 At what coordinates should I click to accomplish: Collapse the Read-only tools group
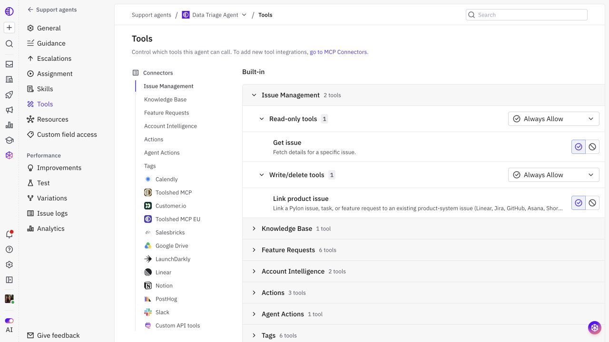[x=262, y=119]
